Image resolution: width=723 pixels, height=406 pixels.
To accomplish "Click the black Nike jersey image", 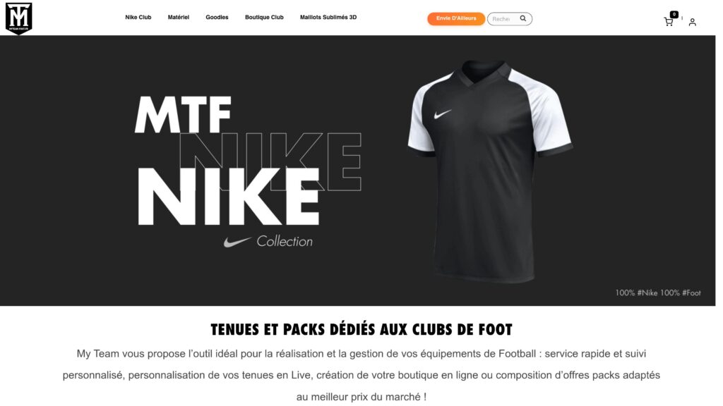I will coord(490,171).
